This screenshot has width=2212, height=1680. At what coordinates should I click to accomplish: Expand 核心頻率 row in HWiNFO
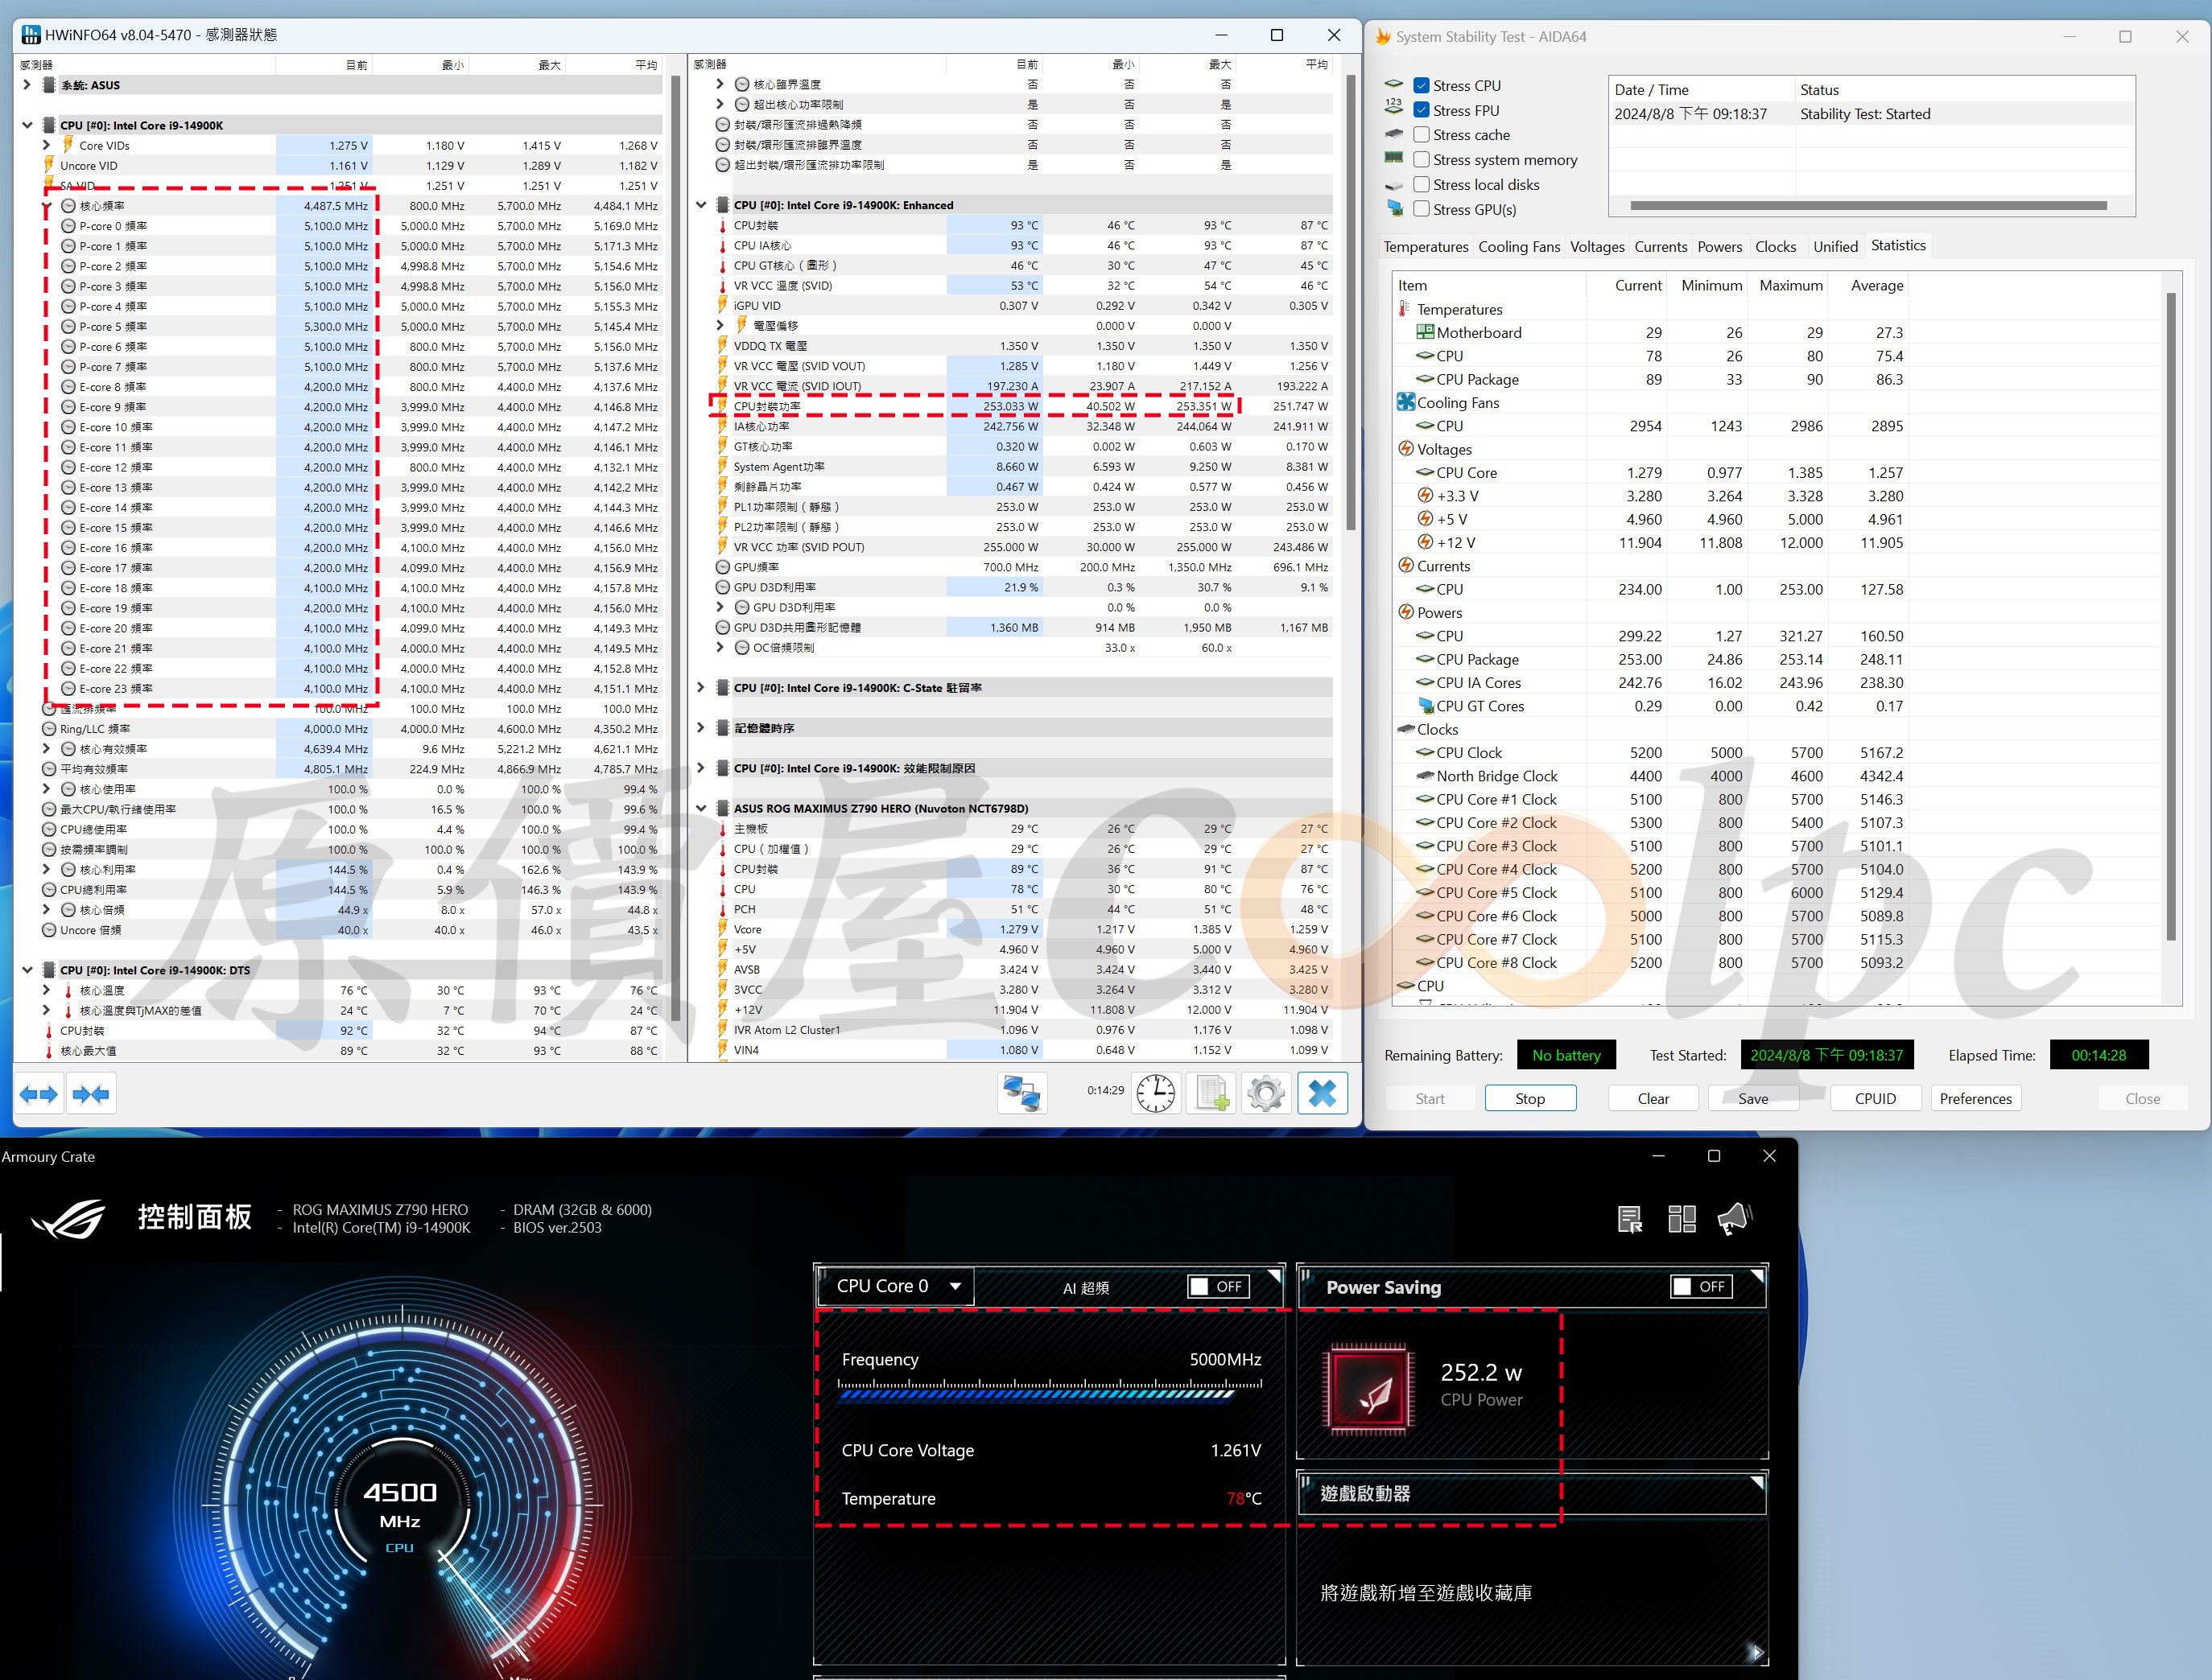coord(46,206)
